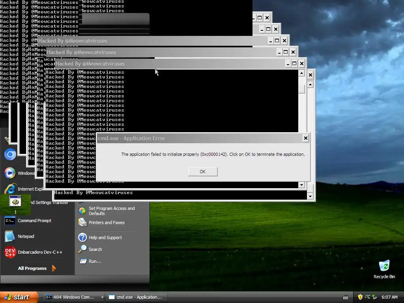
Task: Close the cmd.exe Application Error dialog
Action: tap(306, 138)
